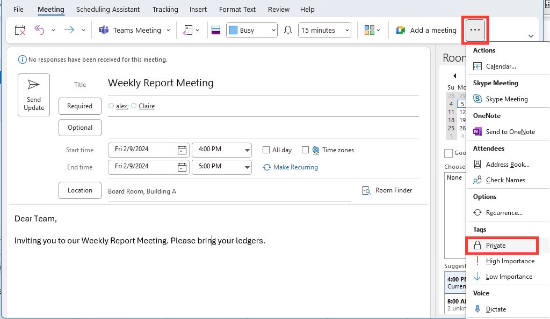This screenshot has height=319, width=550.
Task: Switch to the Scheduling Assistant tab
Action: point(107,10)
